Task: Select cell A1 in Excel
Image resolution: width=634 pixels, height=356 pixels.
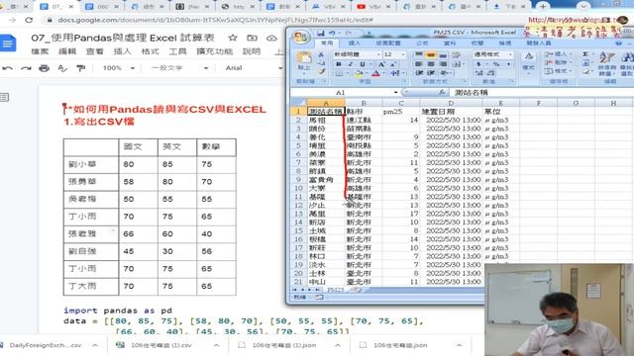Action: pos(325,112)
